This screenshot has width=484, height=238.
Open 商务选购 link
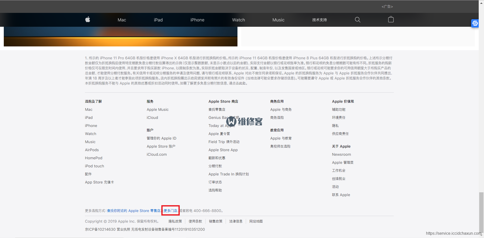click(277, 118)
